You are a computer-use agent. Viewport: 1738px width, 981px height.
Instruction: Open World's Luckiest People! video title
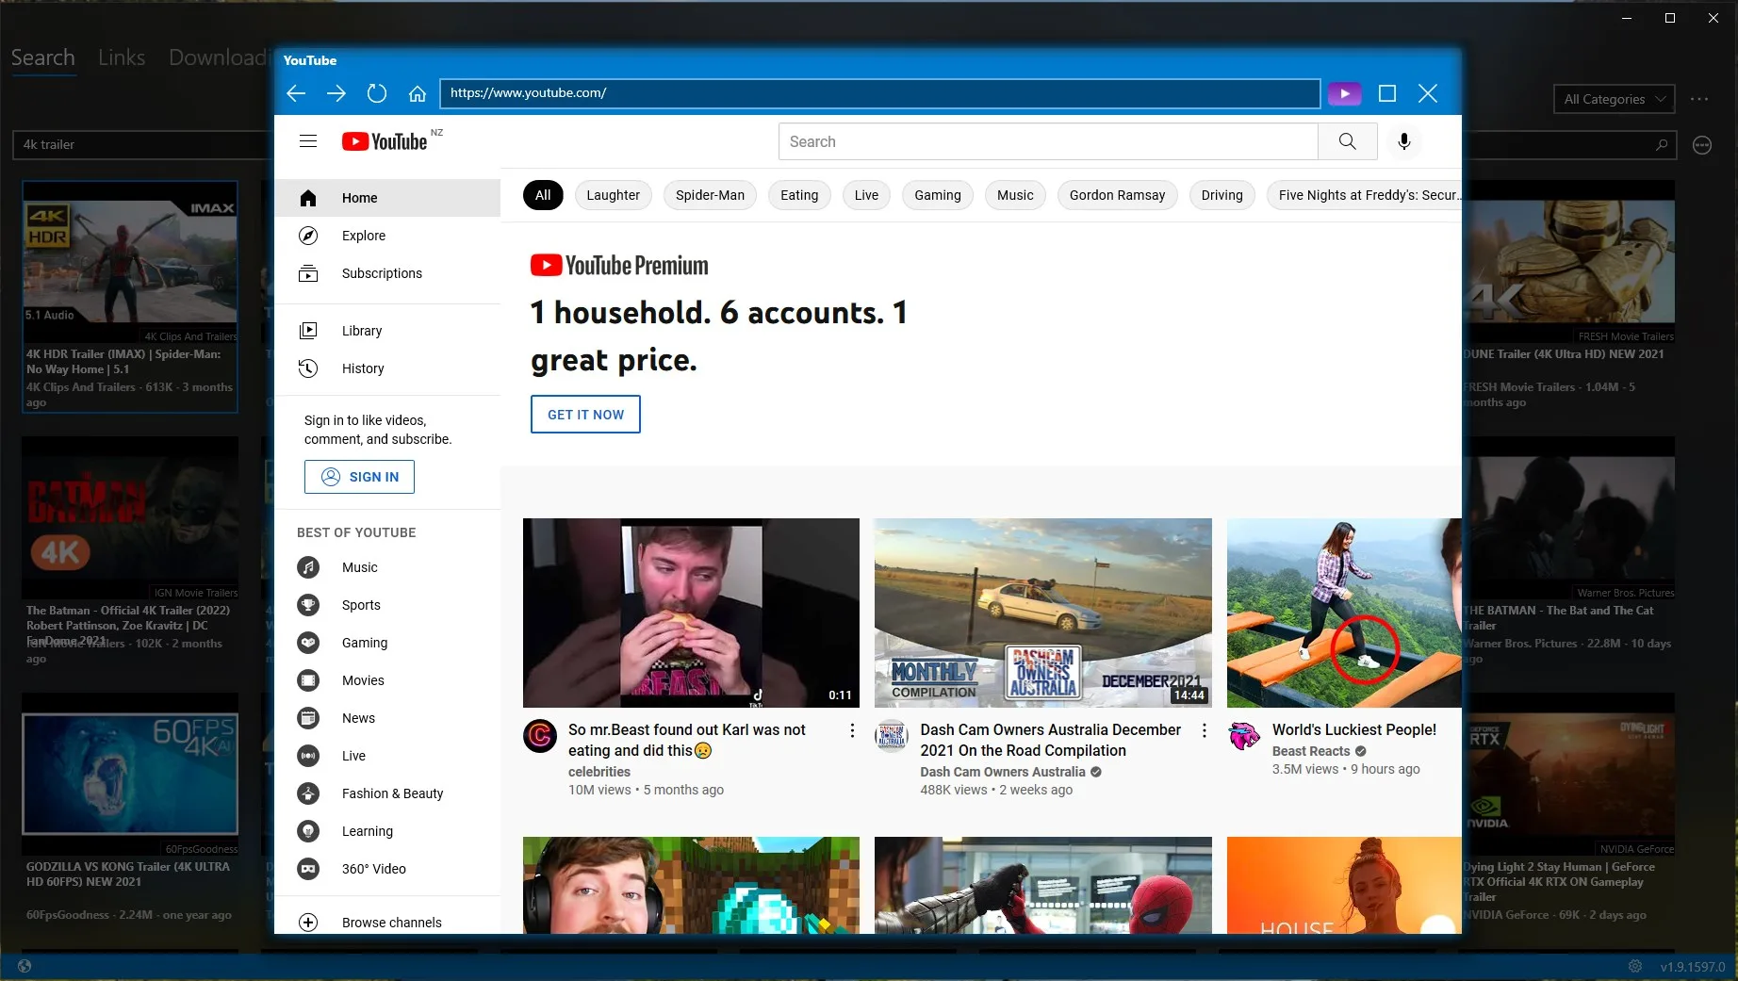pyautogui.click(x=1354, y=729)
